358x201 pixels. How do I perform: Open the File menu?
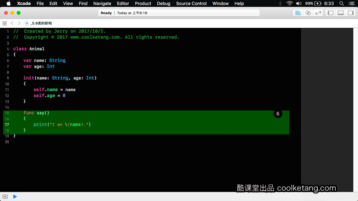pos(40,3)
